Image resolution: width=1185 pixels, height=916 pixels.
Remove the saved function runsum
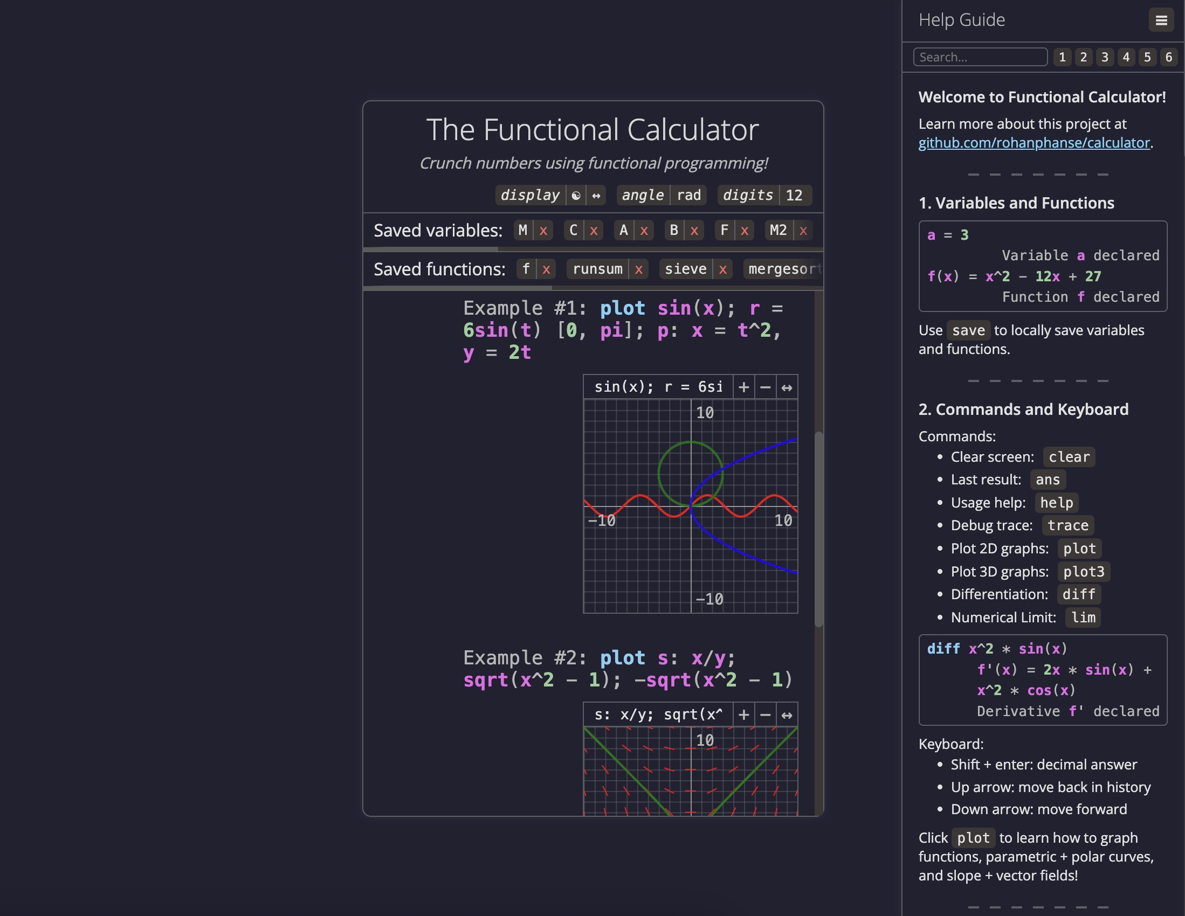pos(638,269)
